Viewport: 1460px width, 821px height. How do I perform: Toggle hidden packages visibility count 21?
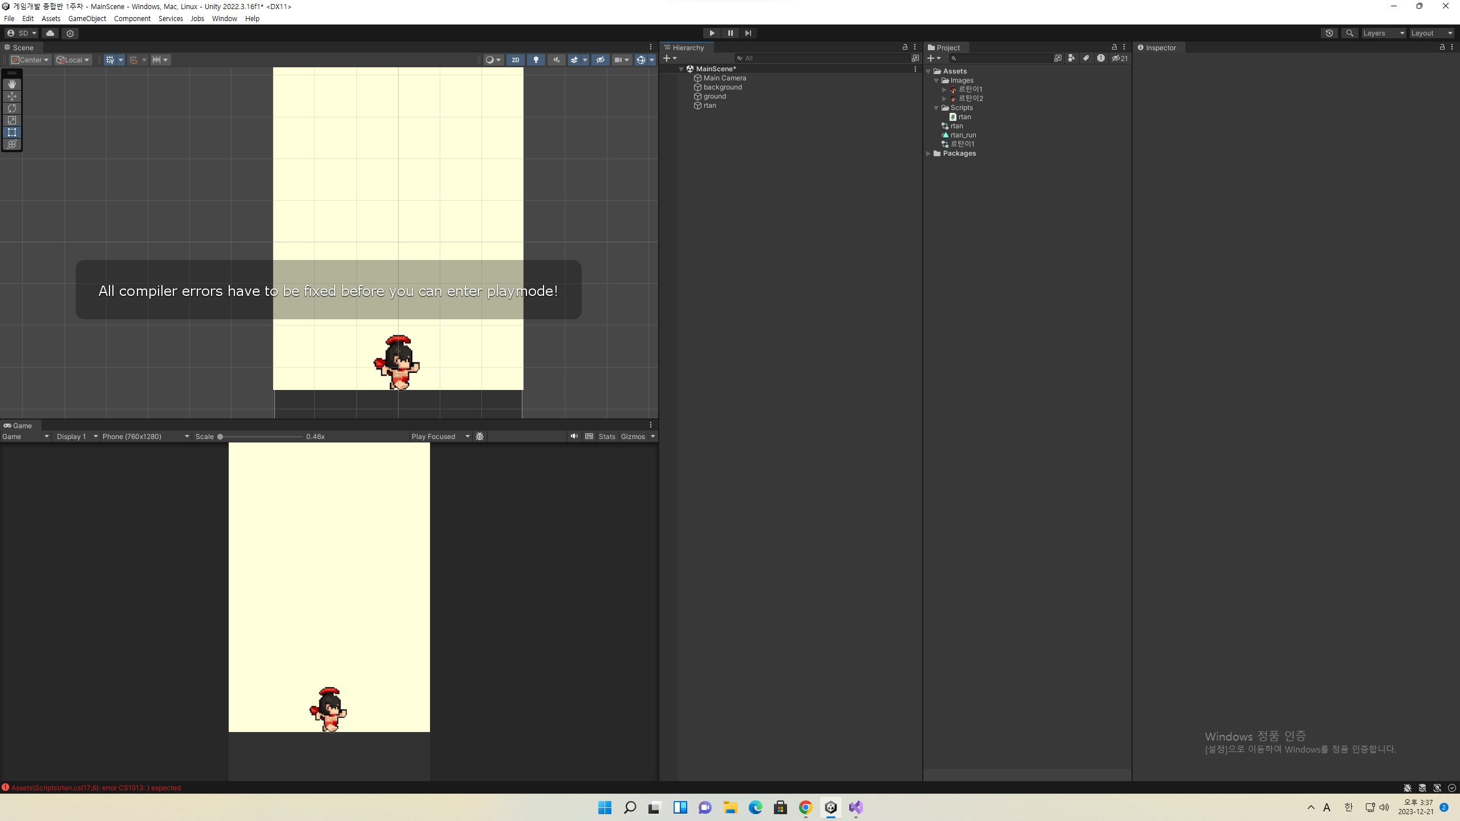coord(1120,58)
